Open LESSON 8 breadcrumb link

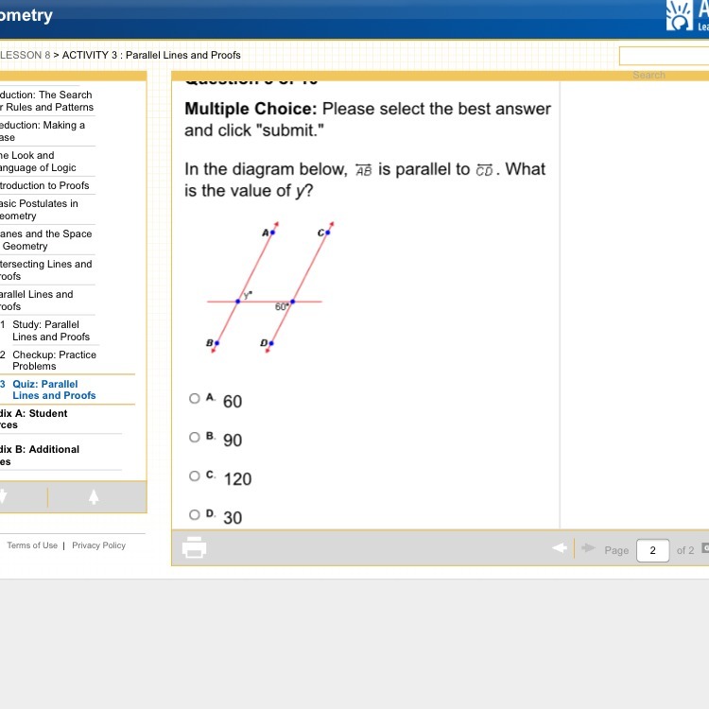point(25,55)
